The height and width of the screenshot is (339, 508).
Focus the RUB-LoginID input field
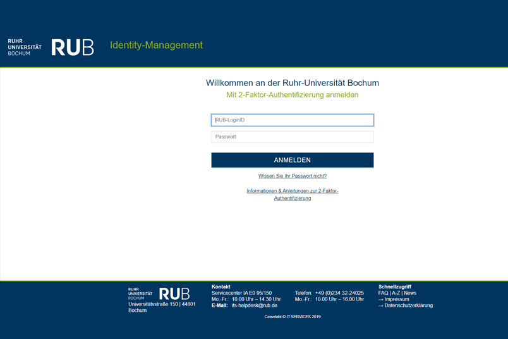point(293,120)
